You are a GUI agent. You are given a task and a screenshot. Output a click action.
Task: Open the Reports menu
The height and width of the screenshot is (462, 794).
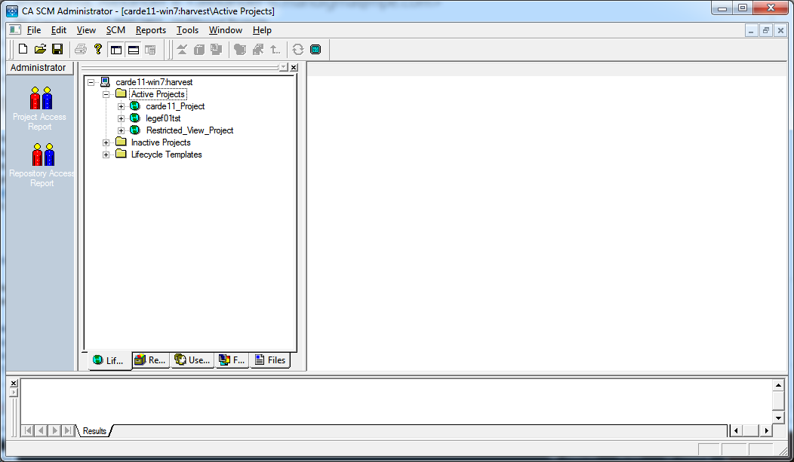[x=151, y=30]
